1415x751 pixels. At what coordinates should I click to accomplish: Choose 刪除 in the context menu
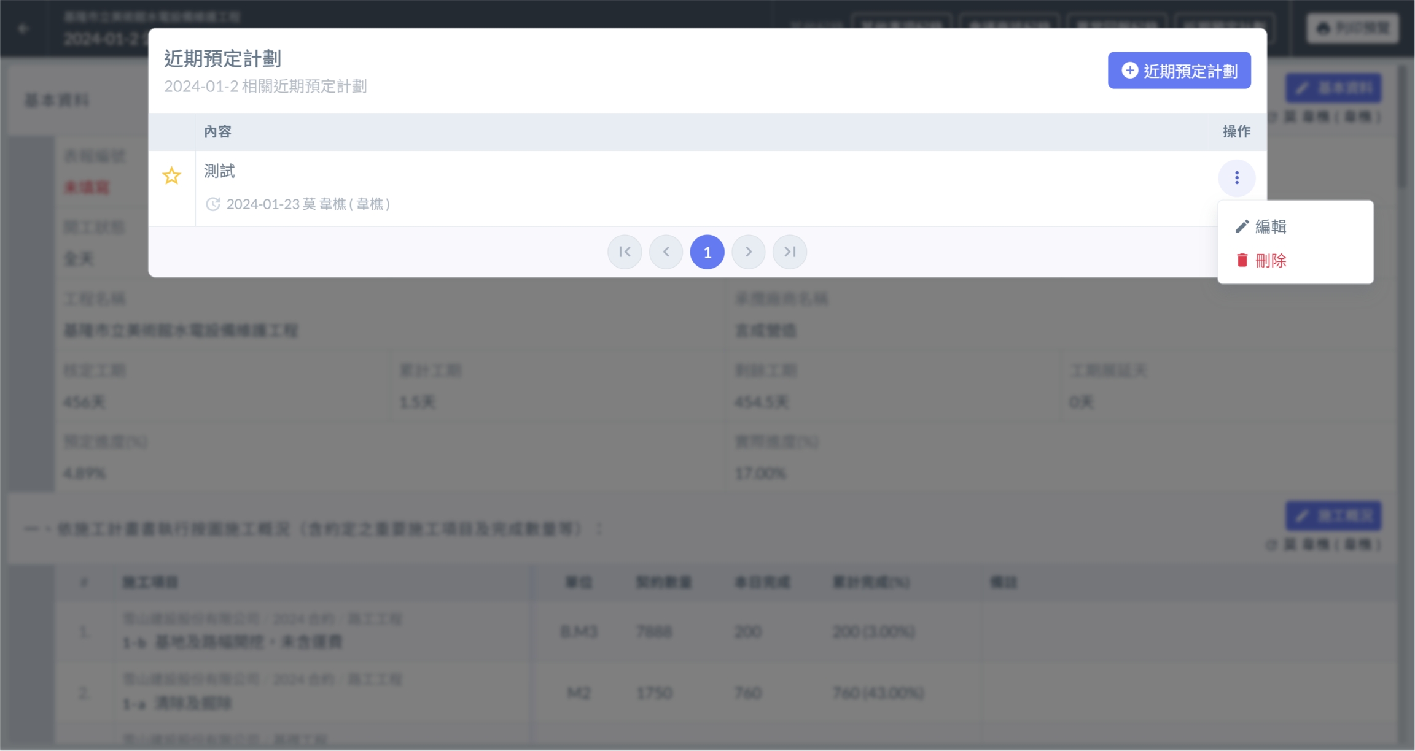(1270, 261)
